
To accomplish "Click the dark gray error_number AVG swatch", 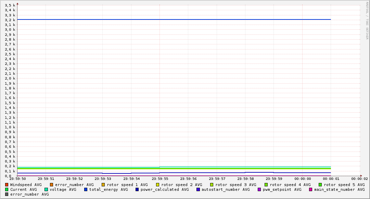I will 7,194.
